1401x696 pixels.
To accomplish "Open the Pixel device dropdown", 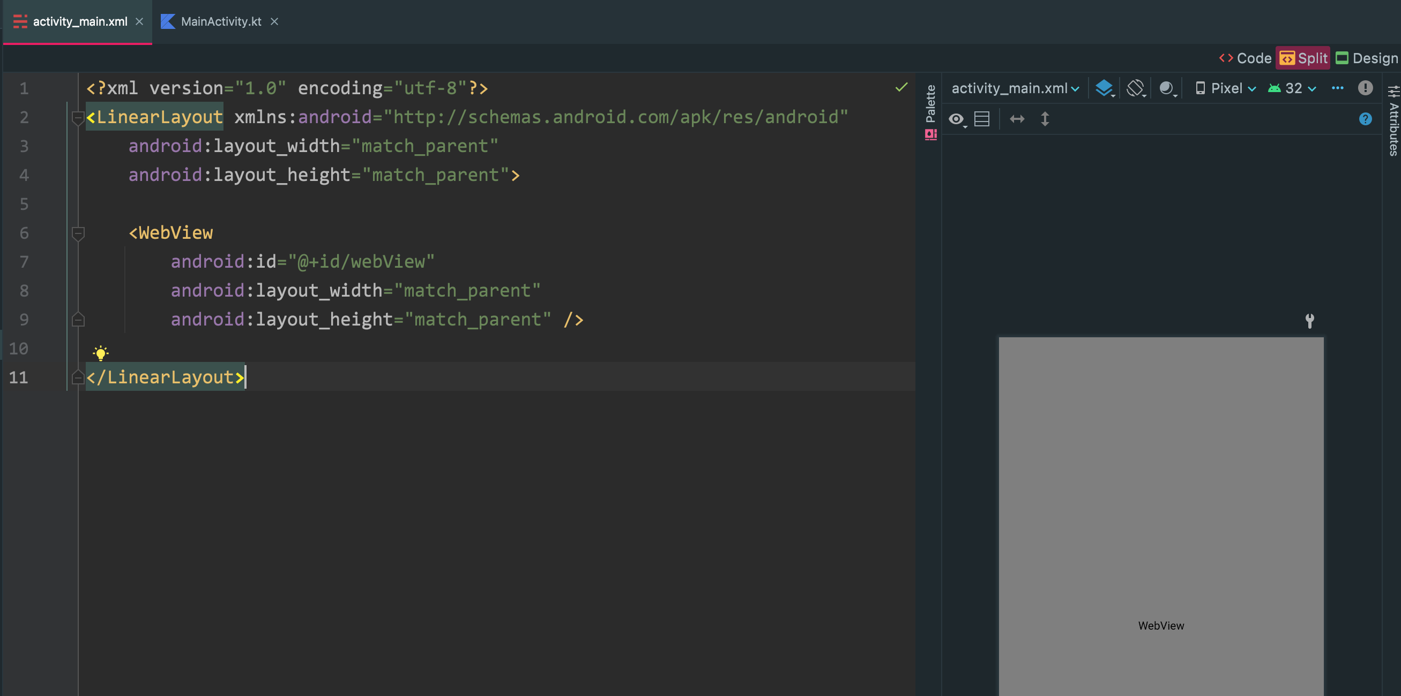I will point(1226,88).
